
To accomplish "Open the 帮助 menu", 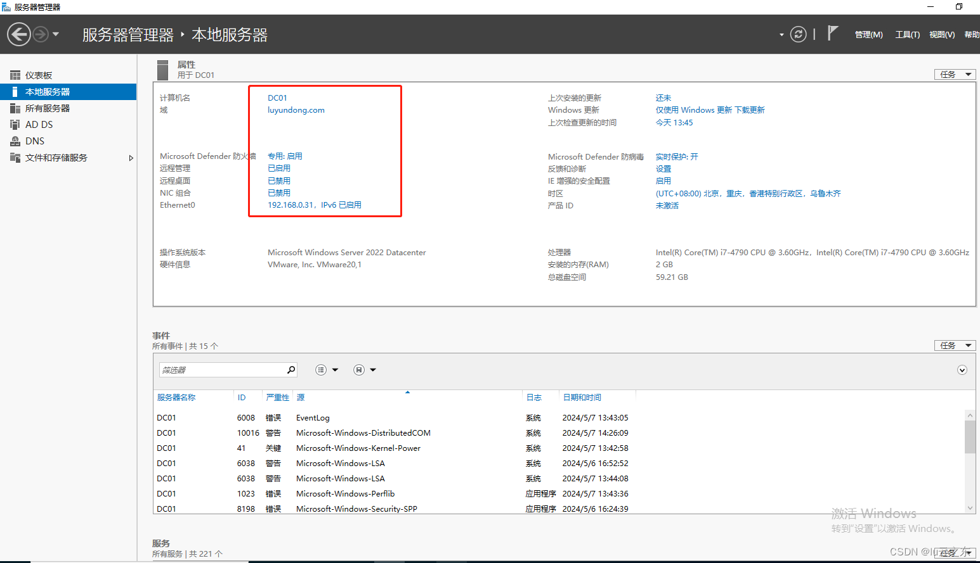I will [x=972, y=35].
